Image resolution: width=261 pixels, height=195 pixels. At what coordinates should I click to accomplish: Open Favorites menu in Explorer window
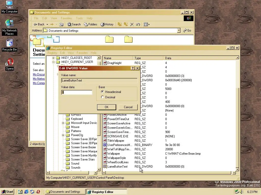coord(66,18)
